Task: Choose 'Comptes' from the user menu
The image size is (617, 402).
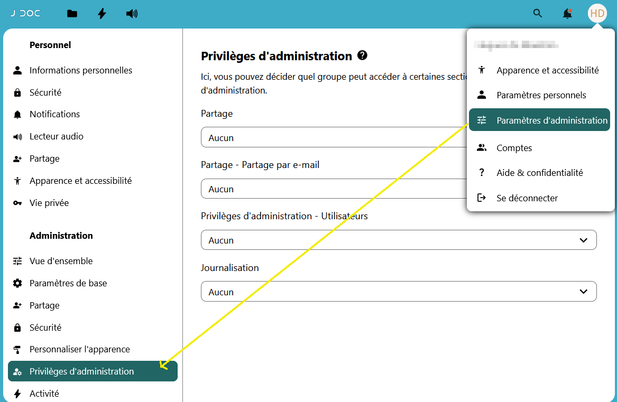Action: pos(514,148)
